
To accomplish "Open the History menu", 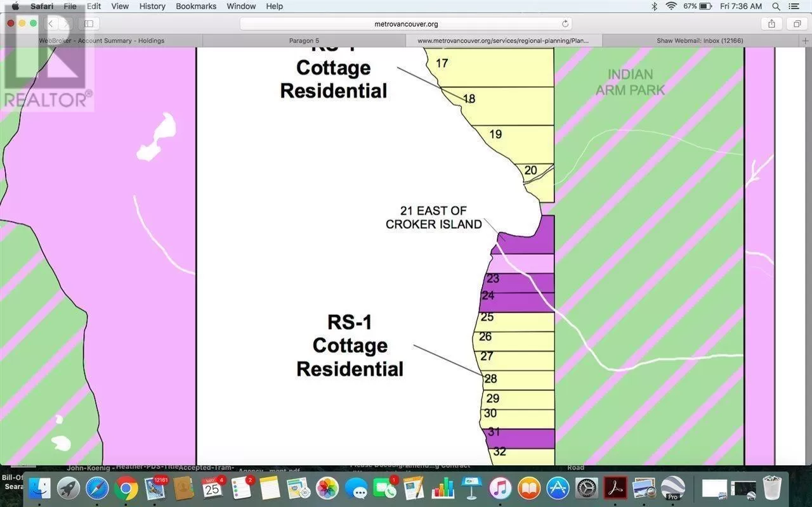I will (152, 6).
